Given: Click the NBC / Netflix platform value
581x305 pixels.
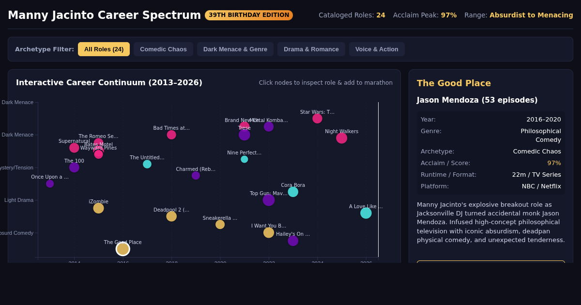Looking at the screenshot, I should 541,186.
